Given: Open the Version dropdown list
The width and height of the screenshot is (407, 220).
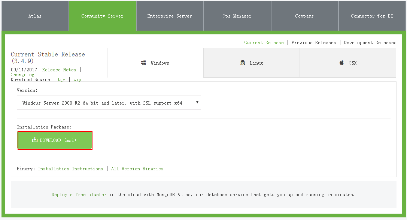Looking at the screenshot, I should pyautogui.click(x=109, y=103).
